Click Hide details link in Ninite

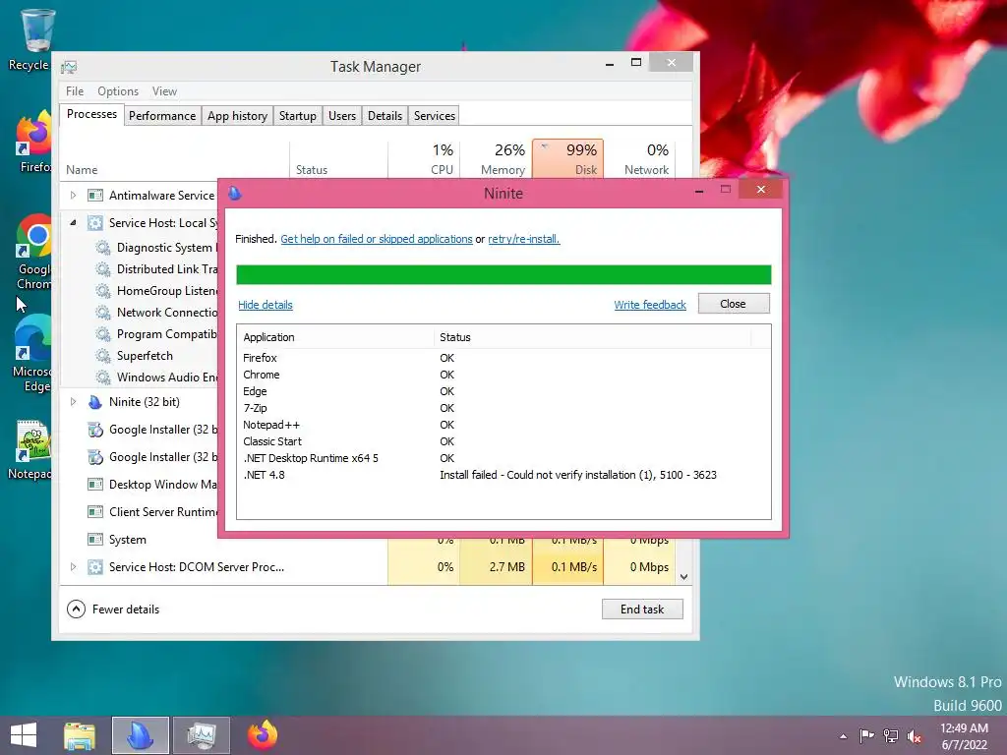266,305
